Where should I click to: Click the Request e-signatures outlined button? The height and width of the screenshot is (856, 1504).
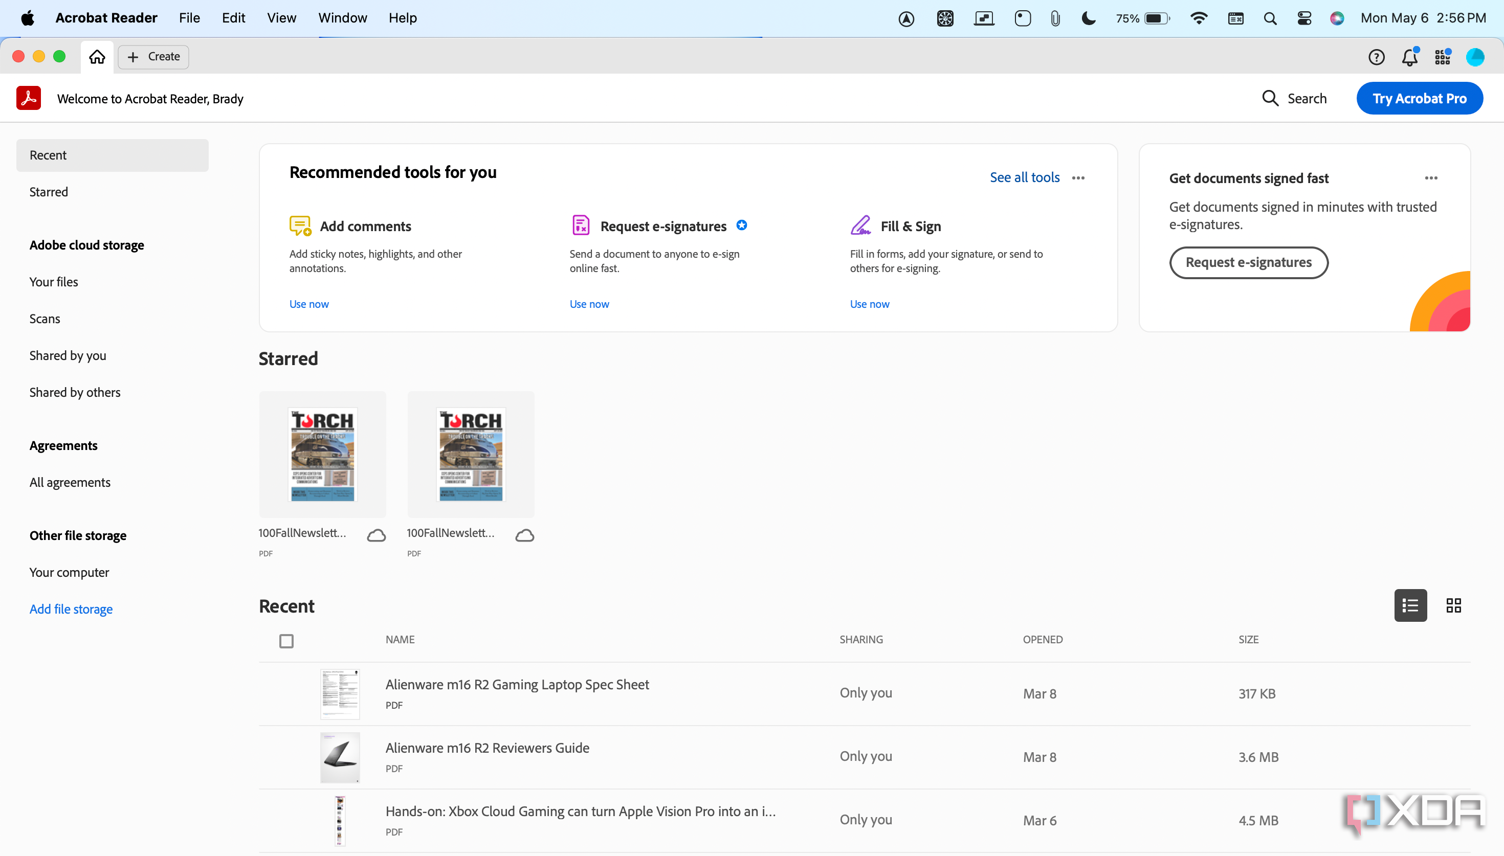pyautogui.click(x=1249, y=262)
